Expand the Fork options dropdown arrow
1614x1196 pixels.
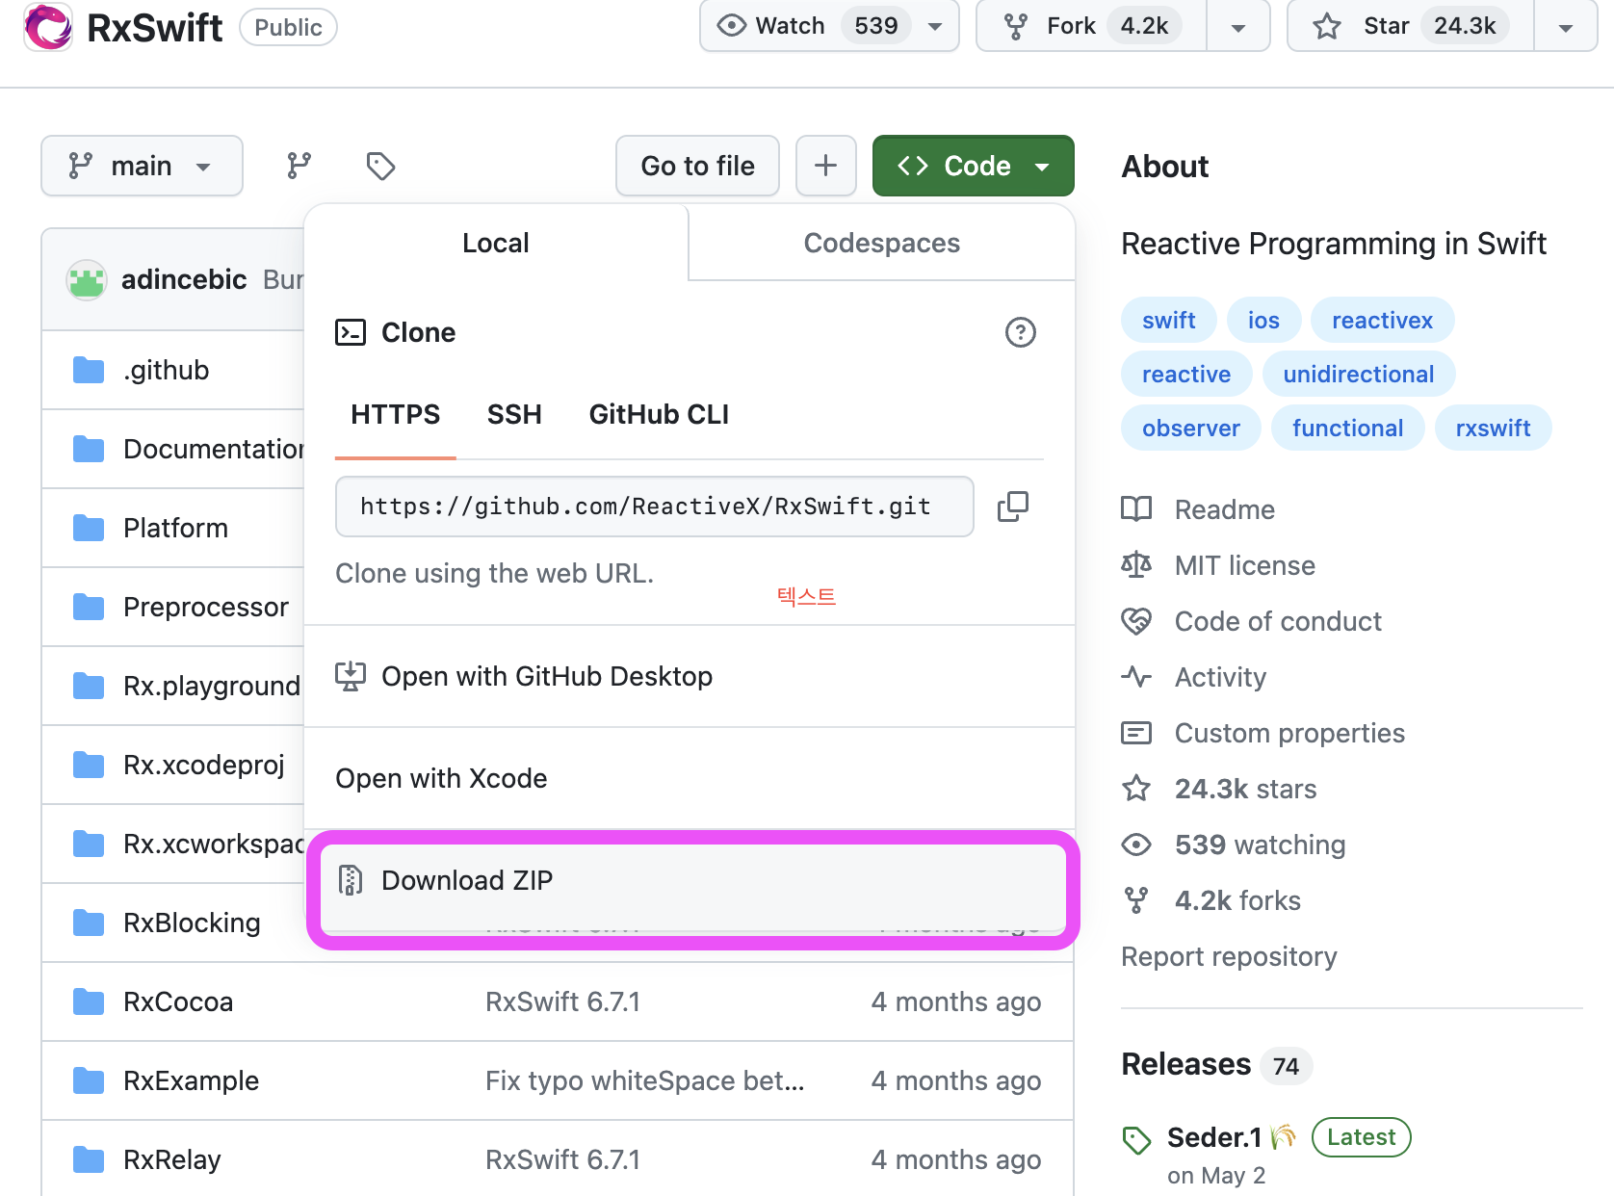click(1238, 26)
